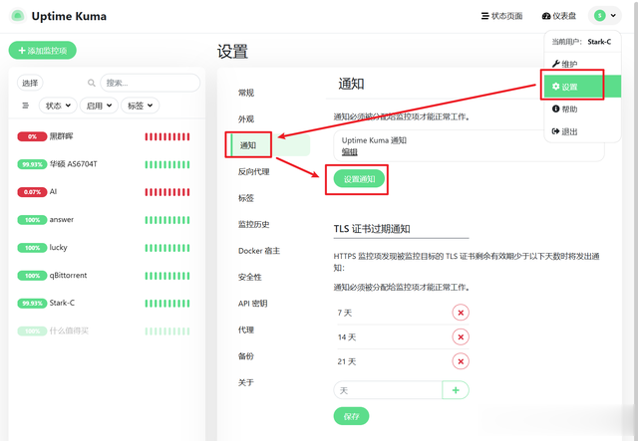Click the Uptime Kuma title text

point(69,16)
